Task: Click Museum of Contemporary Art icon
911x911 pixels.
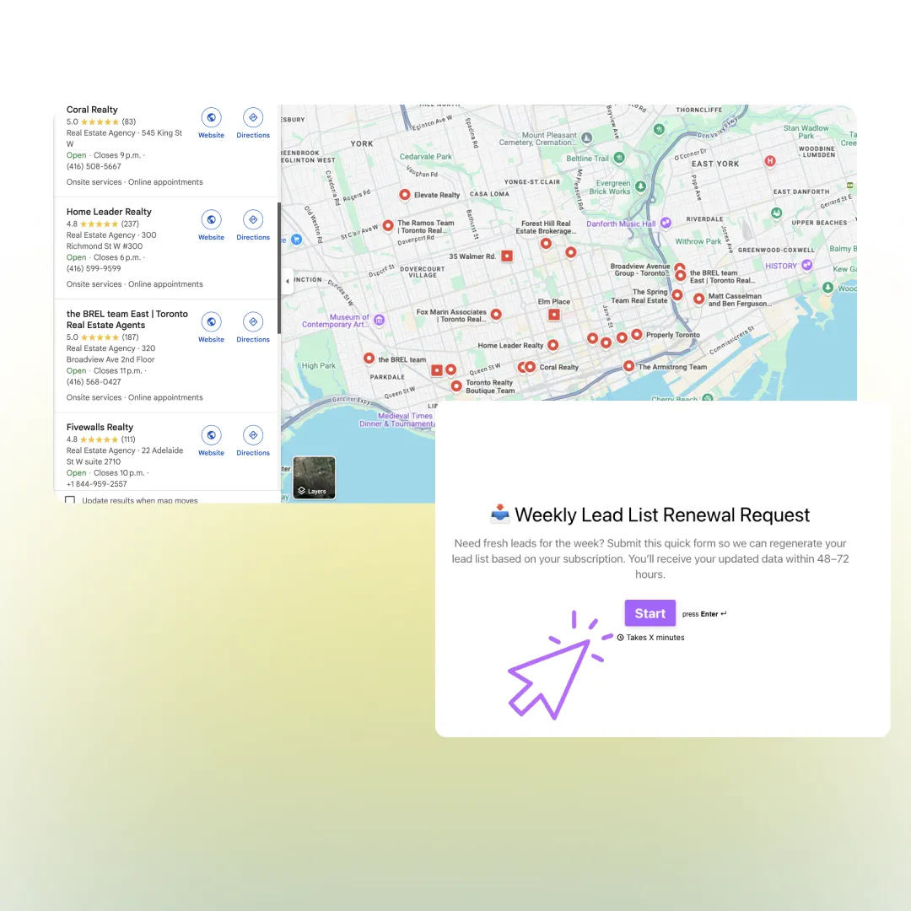Action: click(380, 320)
